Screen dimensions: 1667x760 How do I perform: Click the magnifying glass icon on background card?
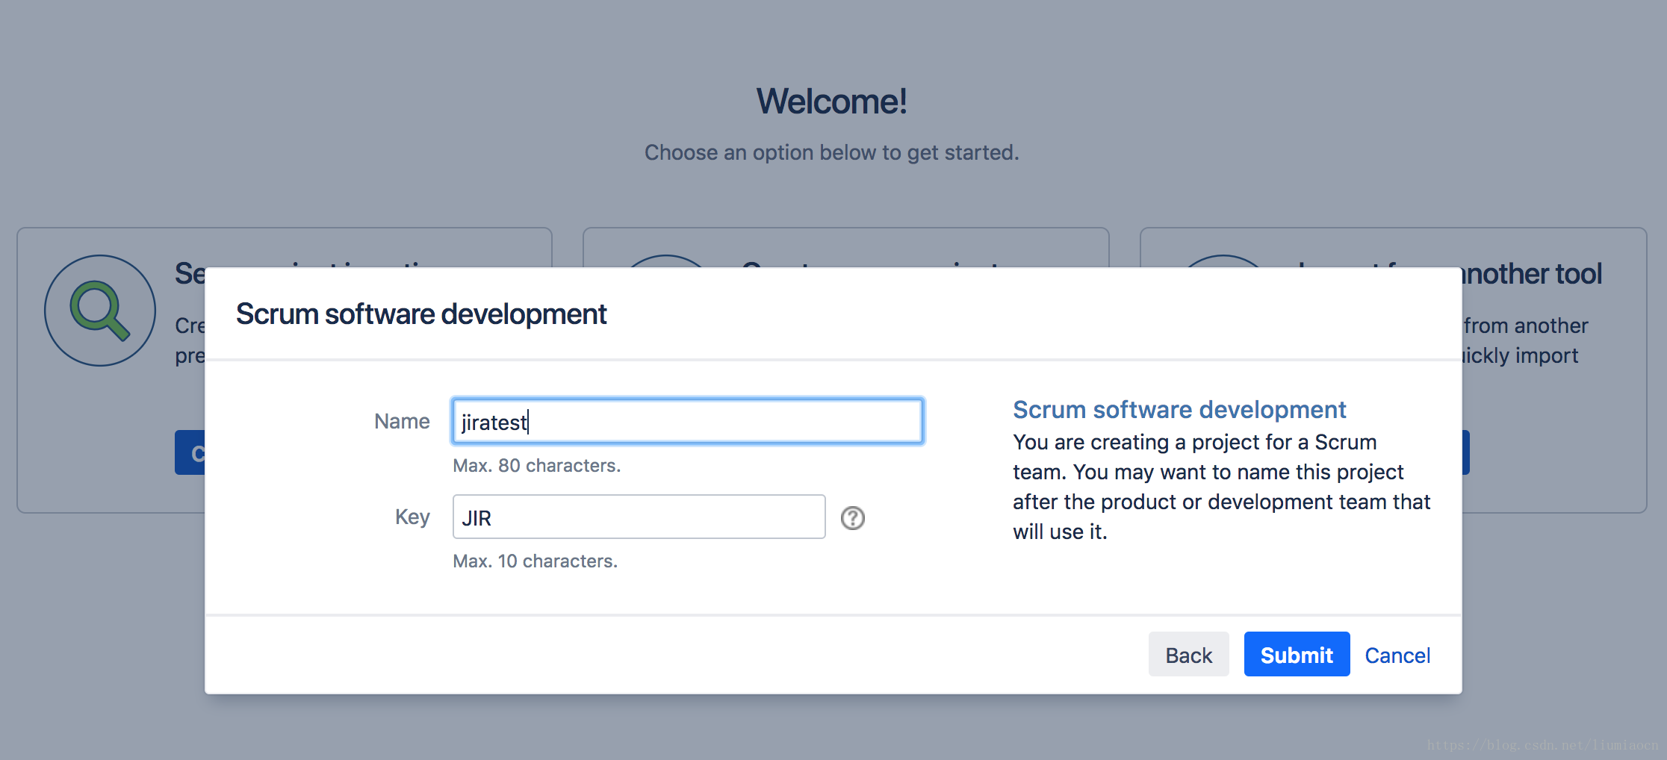[100, 311]
